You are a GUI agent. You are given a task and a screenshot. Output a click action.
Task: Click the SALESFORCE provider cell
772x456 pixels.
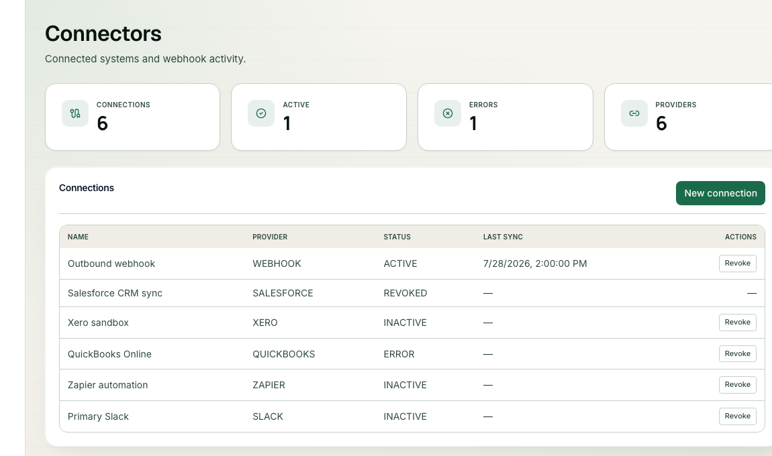click(x=283, y=293)
